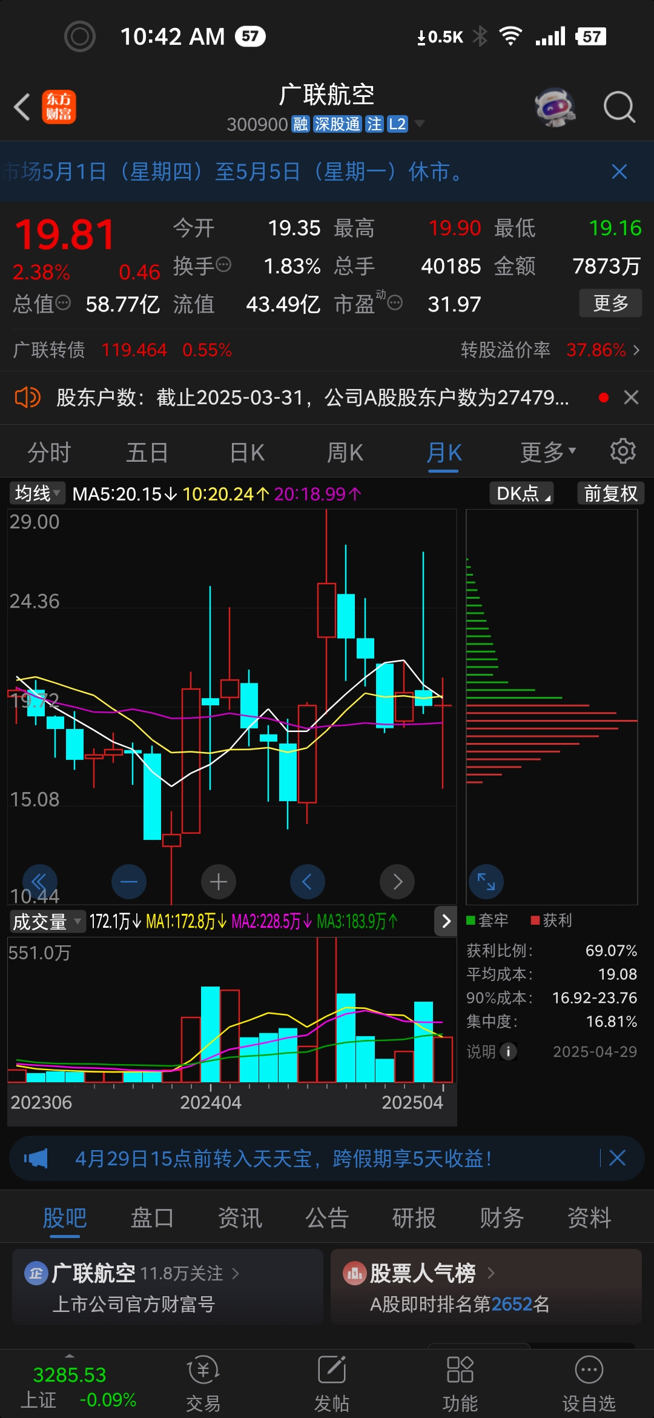Toggle 获利 red legend
The image size is (654, 1418).
(551, 920)
